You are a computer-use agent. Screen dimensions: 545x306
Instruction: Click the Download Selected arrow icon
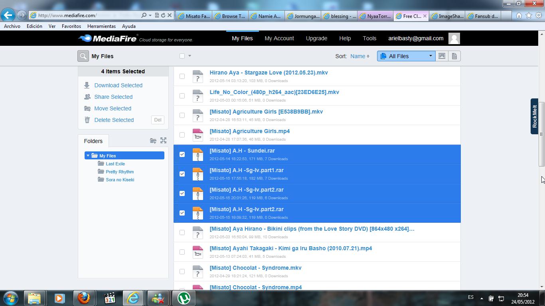87,85
